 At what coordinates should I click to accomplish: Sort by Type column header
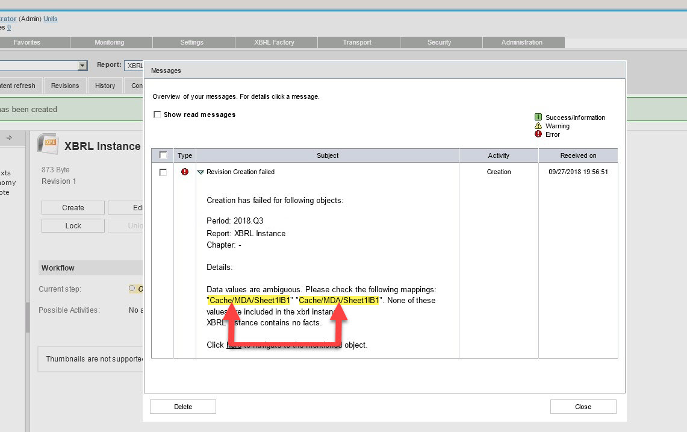point(185,155)
